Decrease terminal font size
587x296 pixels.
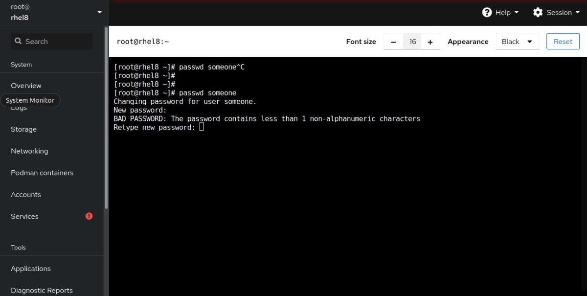click(x=393, y=42)
